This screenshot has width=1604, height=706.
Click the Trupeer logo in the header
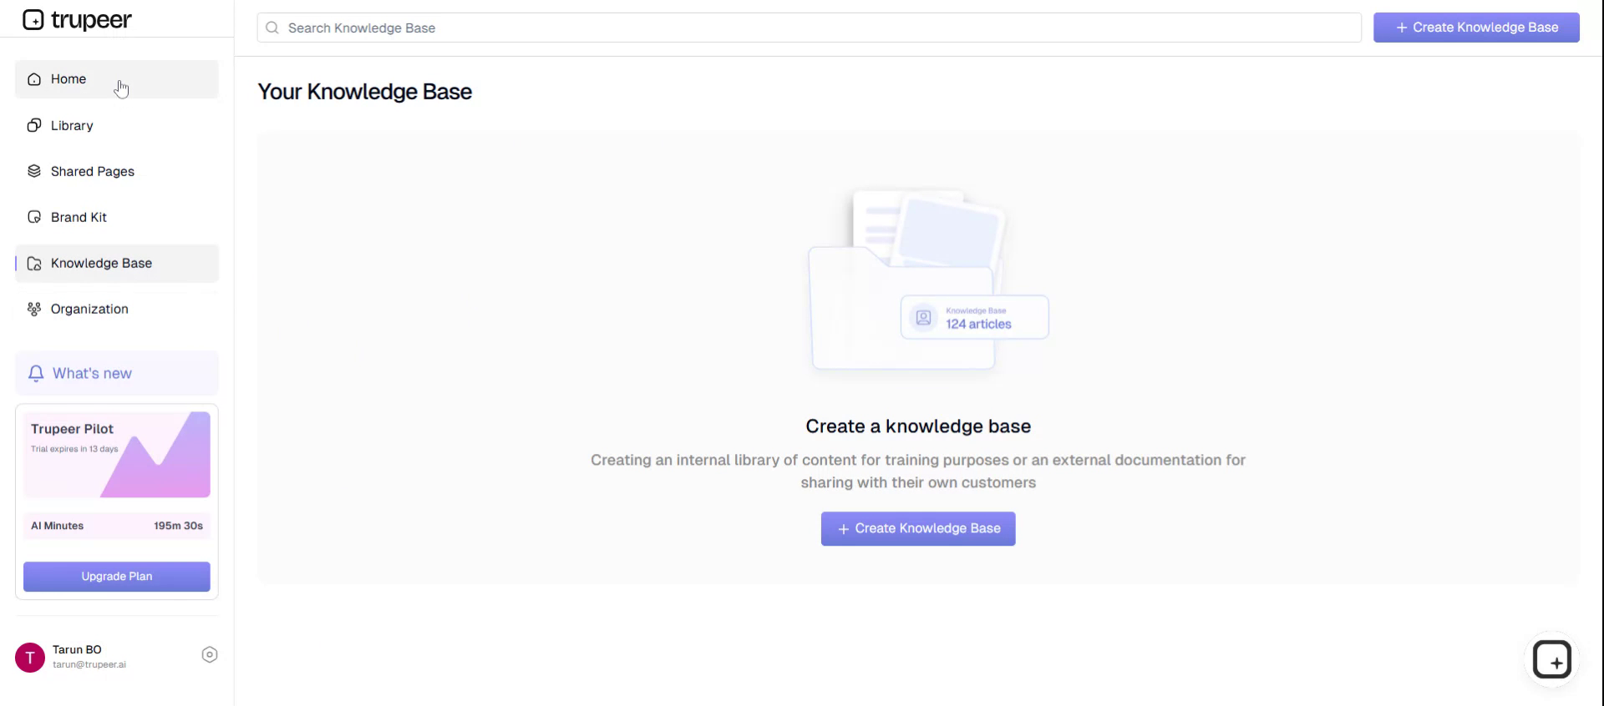pos(77,19)
